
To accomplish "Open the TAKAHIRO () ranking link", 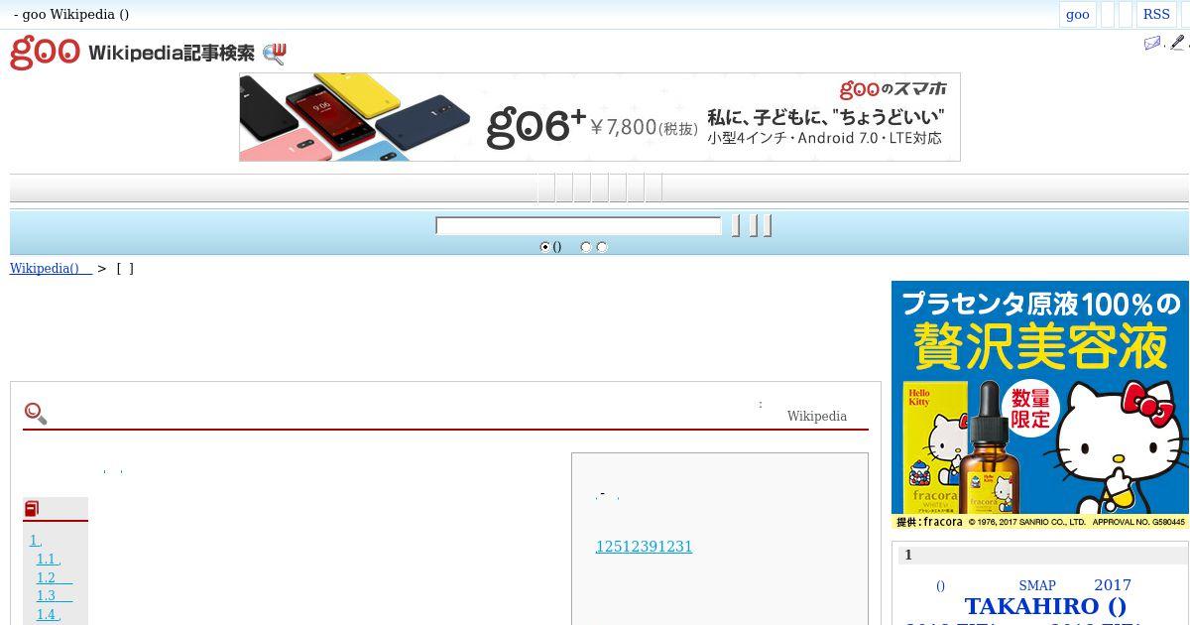I will [x=1045, y=606].
